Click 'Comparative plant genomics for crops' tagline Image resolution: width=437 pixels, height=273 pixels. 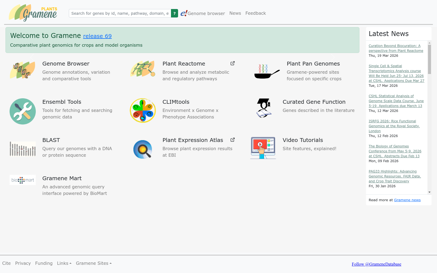tap(76, 45)
